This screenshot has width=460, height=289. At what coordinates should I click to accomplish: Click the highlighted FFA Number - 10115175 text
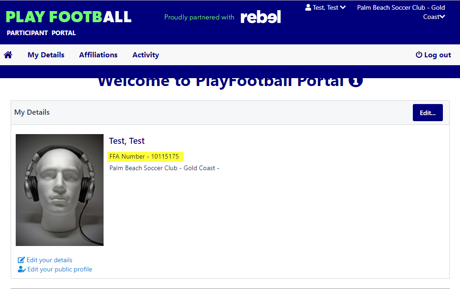pos(144,156)
